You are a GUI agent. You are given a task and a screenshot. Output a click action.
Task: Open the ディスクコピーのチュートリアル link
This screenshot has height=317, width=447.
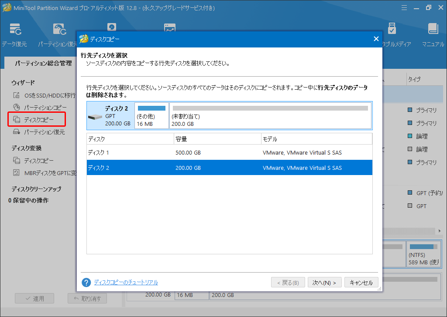[125, 282]
